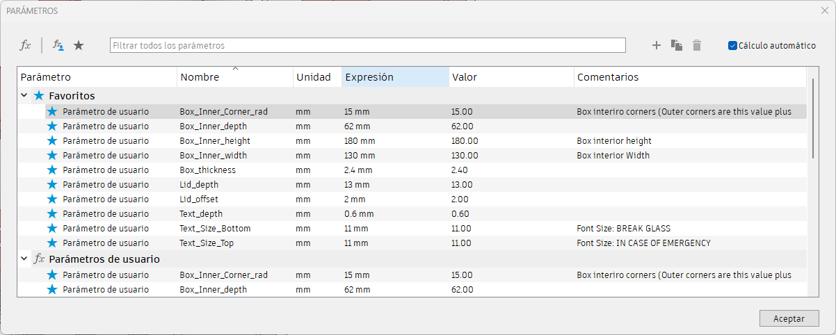Click the copy parameter icon
Screen dimensions: 836x335
point(676,45)
